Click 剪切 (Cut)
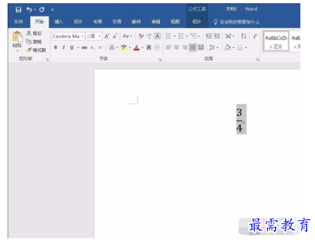The image size is (315, 242). pos(34,33)
